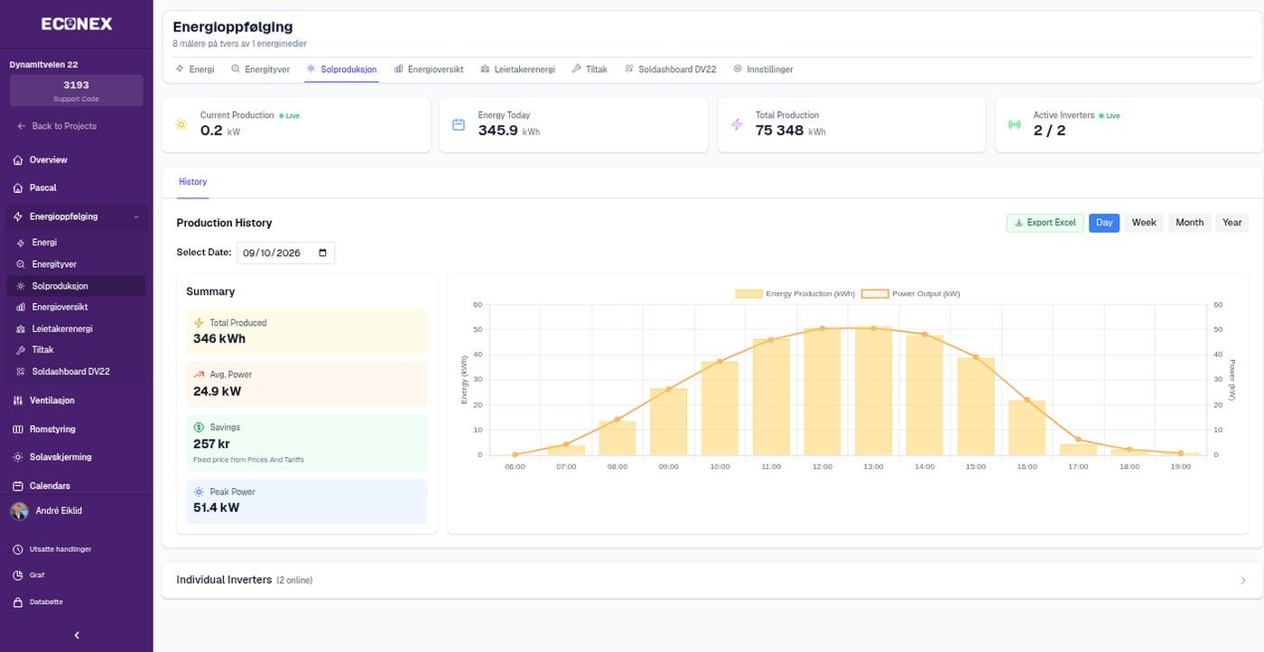
Task: Toggle Power Output legend series
Action: tap(911, 294)
